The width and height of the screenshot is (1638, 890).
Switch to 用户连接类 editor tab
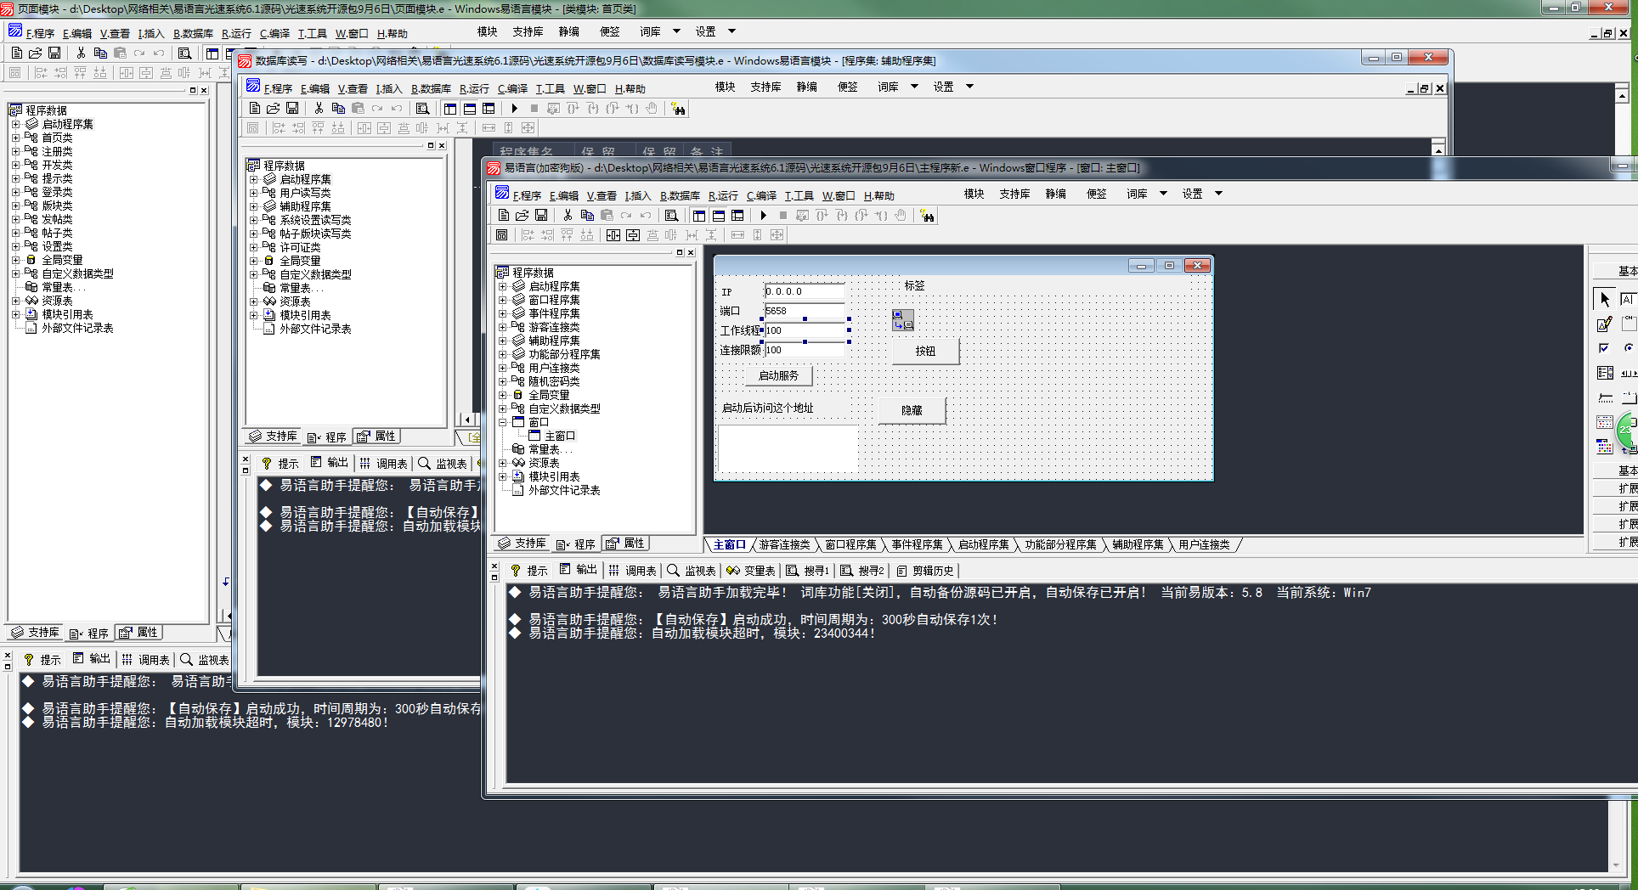tap(1204, 544)
